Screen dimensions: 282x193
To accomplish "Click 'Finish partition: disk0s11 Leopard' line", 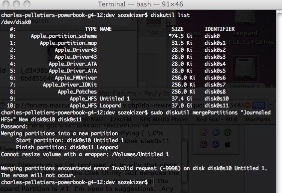I will tap(67, 147).
